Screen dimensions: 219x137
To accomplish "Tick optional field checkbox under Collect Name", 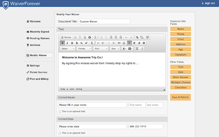I will (x=60, y=111).
